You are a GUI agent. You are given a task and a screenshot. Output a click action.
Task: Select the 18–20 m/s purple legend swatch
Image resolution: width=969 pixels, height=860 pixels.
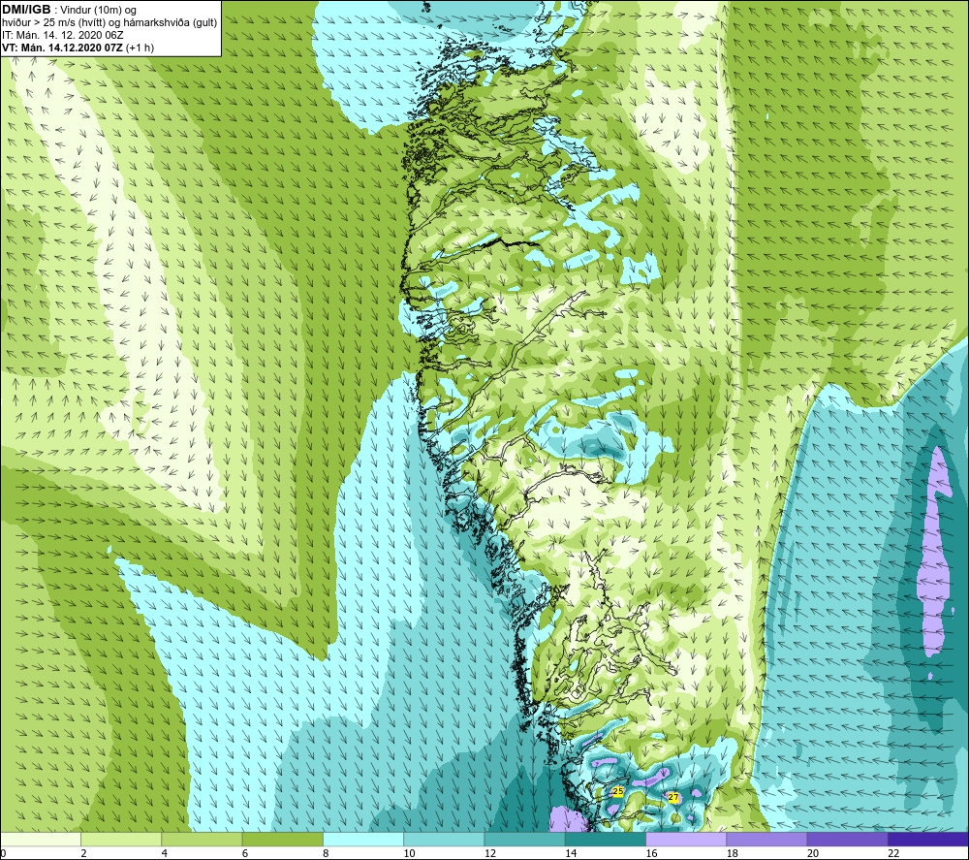pos(766,839)
